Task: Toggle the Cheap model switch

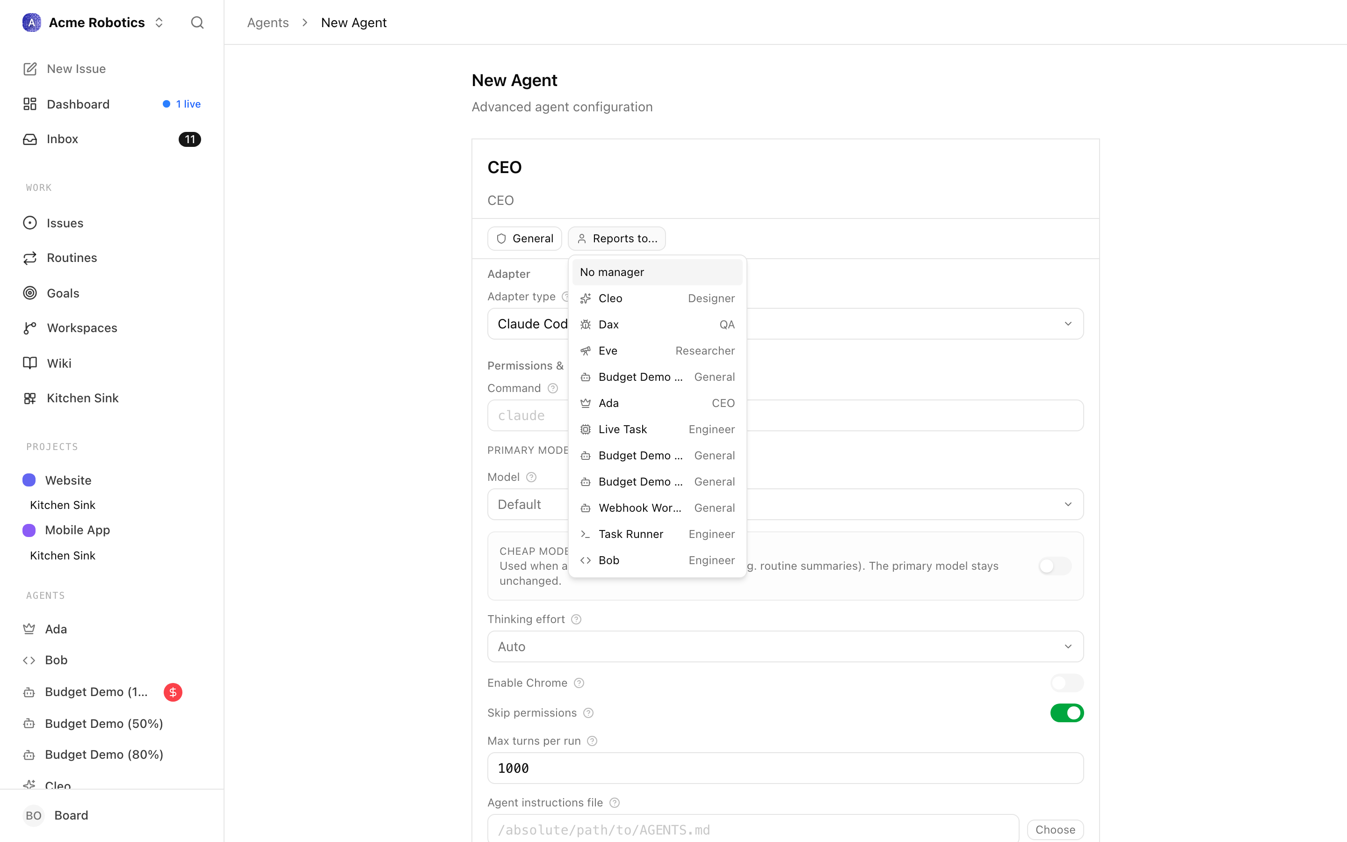Action: (x=1055, y=566)
